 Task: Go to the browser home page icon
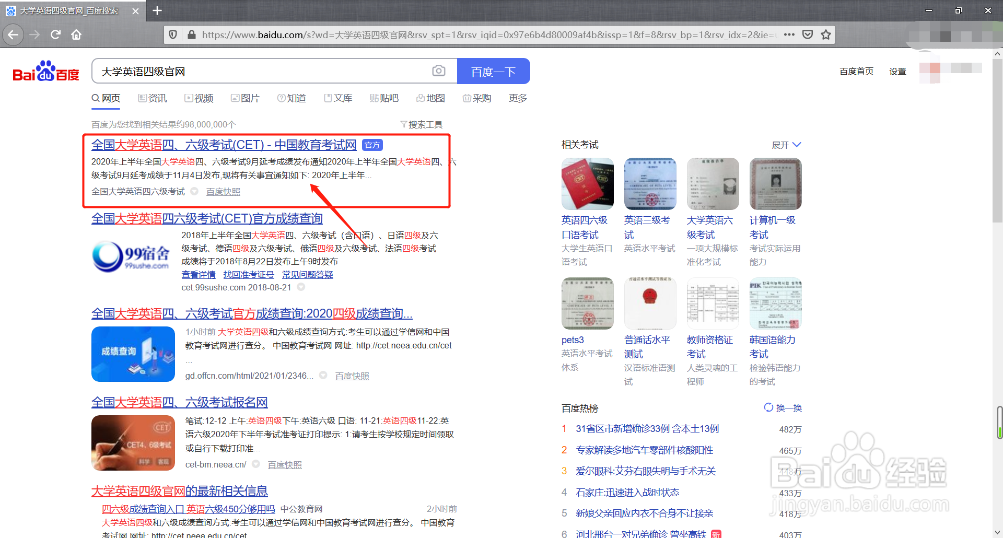click(76, 35)
